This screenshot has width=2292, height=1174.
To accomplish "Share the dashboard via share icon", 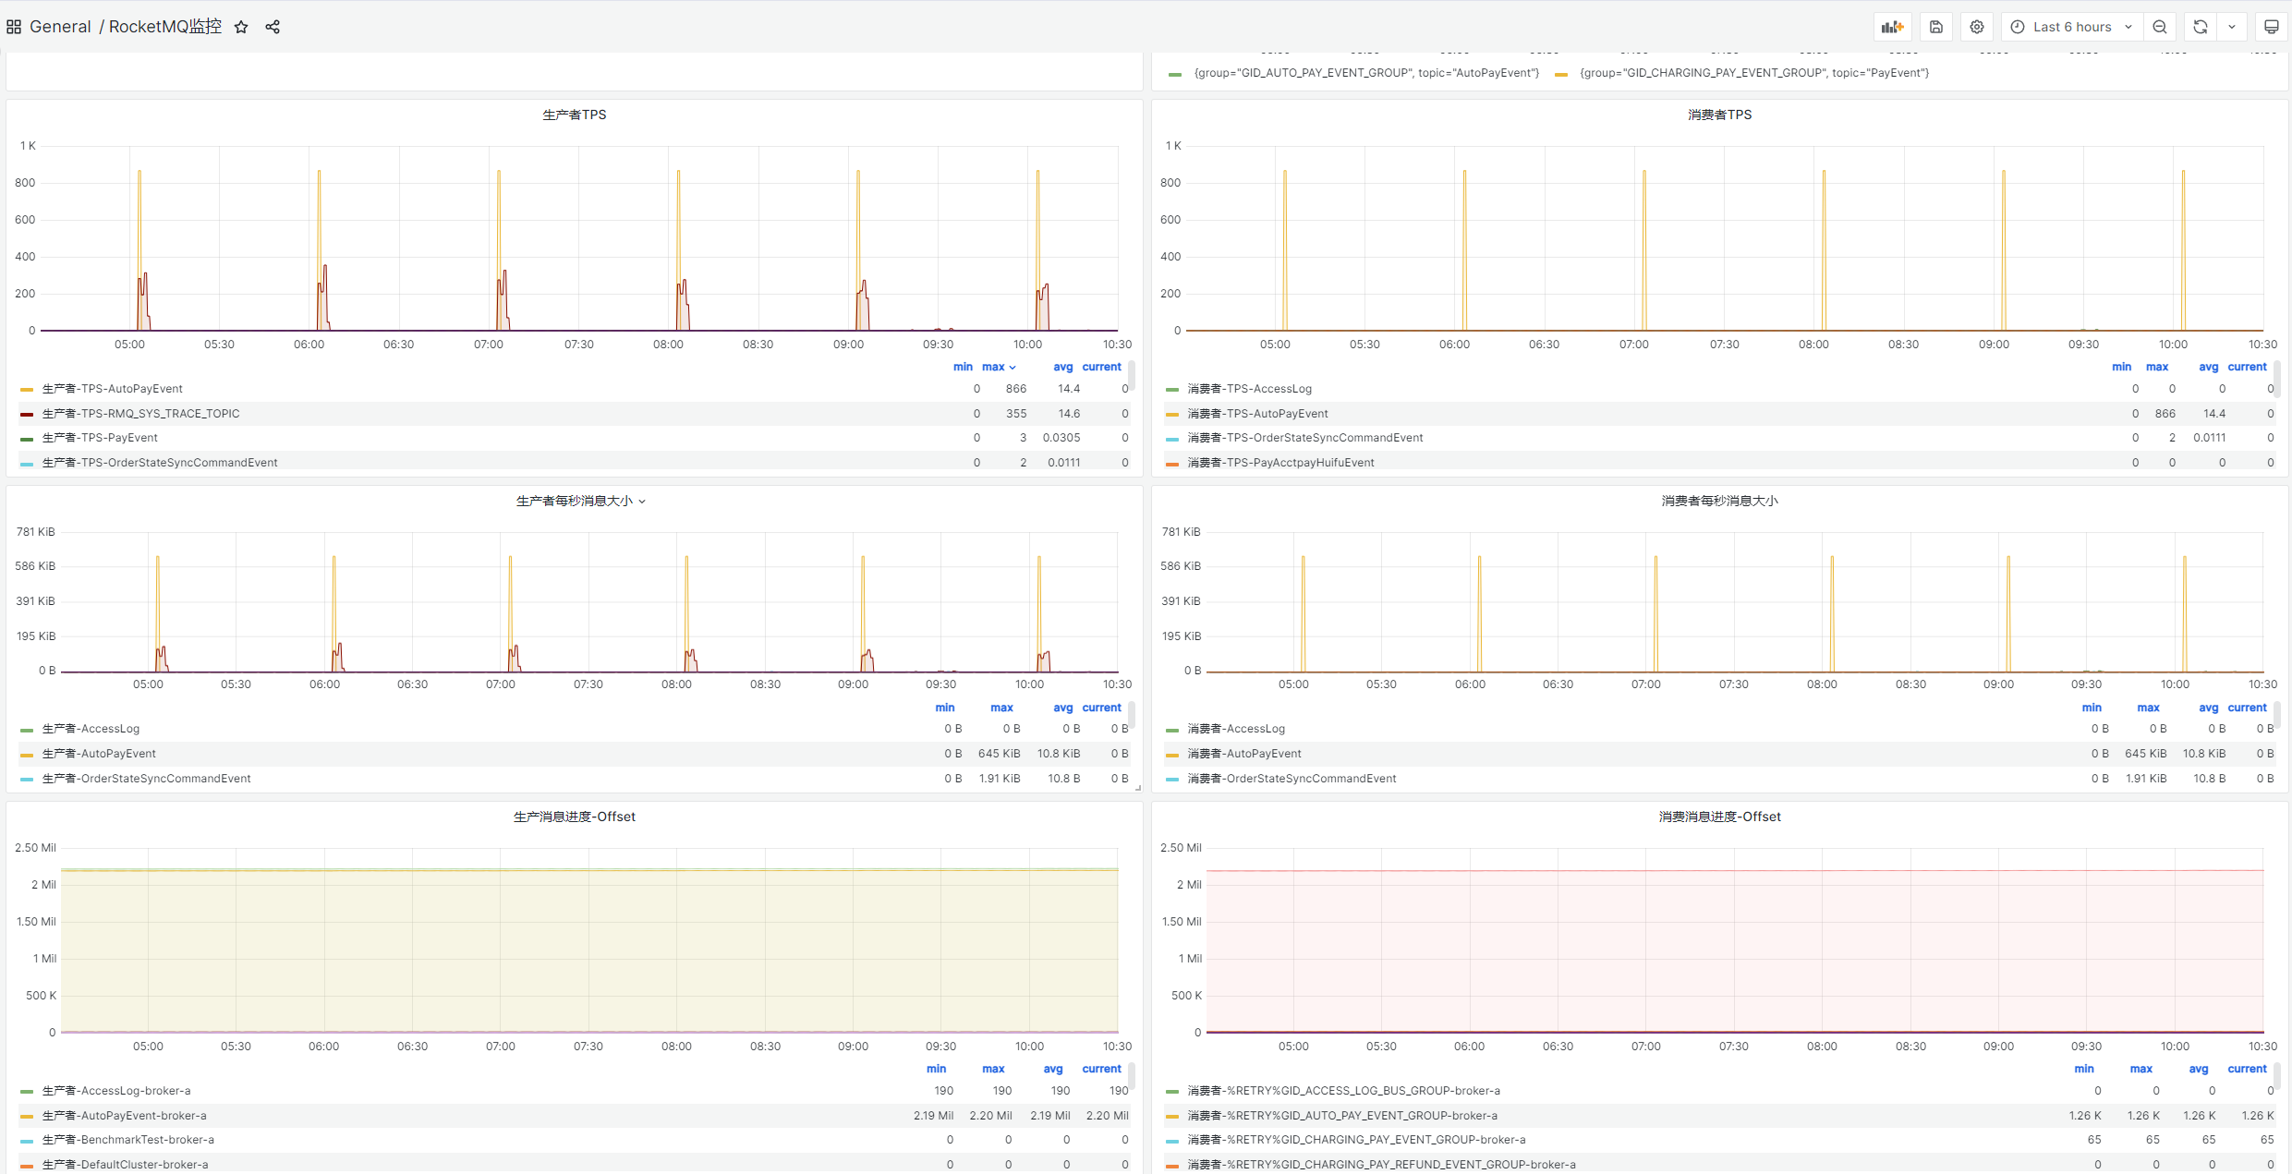I will point(273,27).
